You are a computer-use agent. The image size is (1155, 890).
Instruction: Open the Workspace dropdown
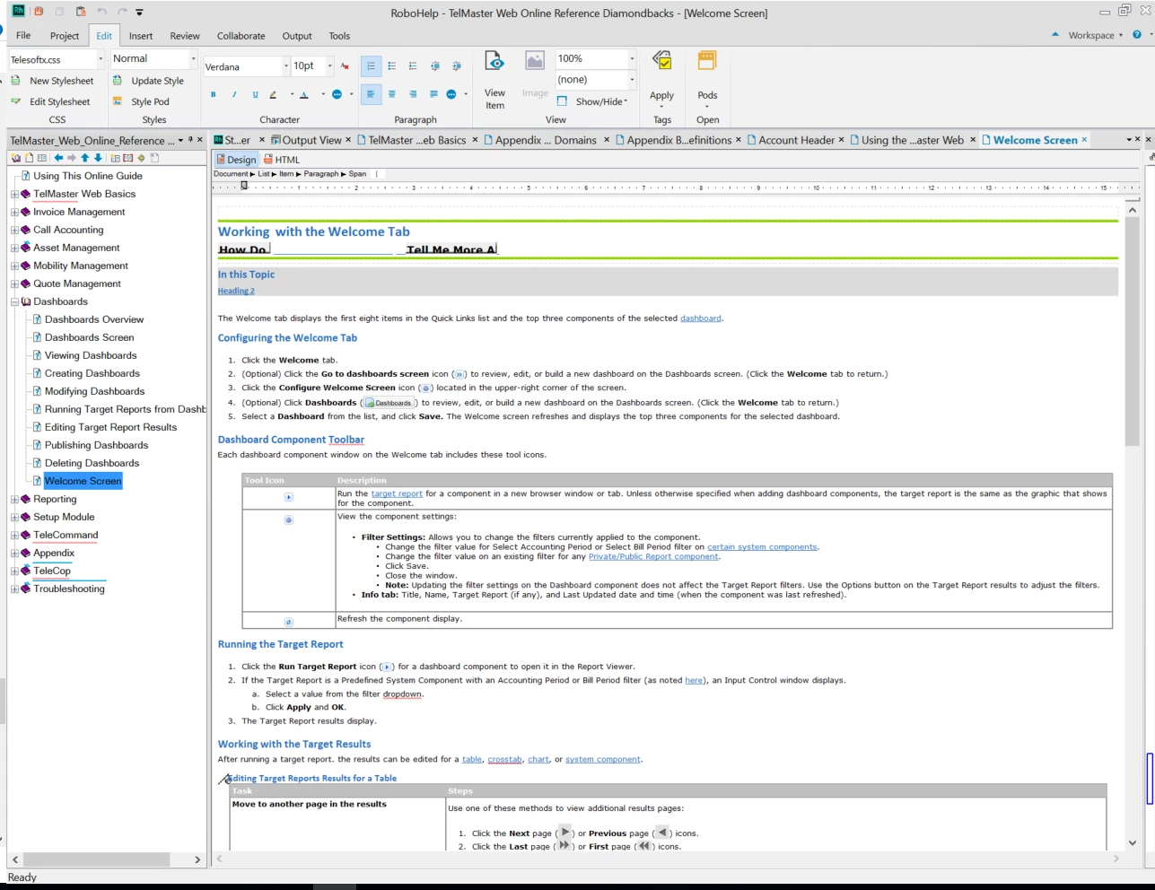coord(1095,35)
